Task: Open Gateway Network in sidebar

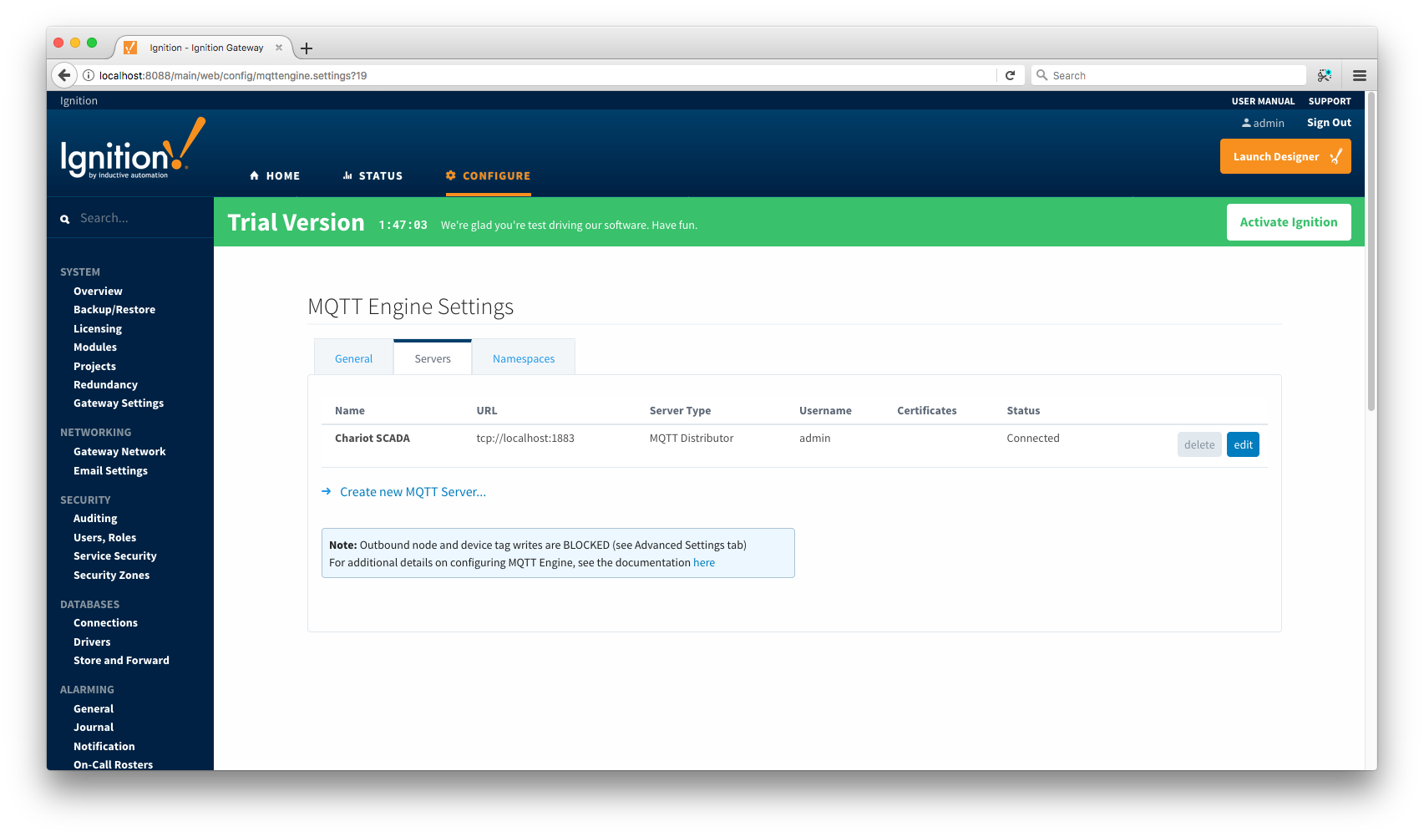Action: (119, 452)
